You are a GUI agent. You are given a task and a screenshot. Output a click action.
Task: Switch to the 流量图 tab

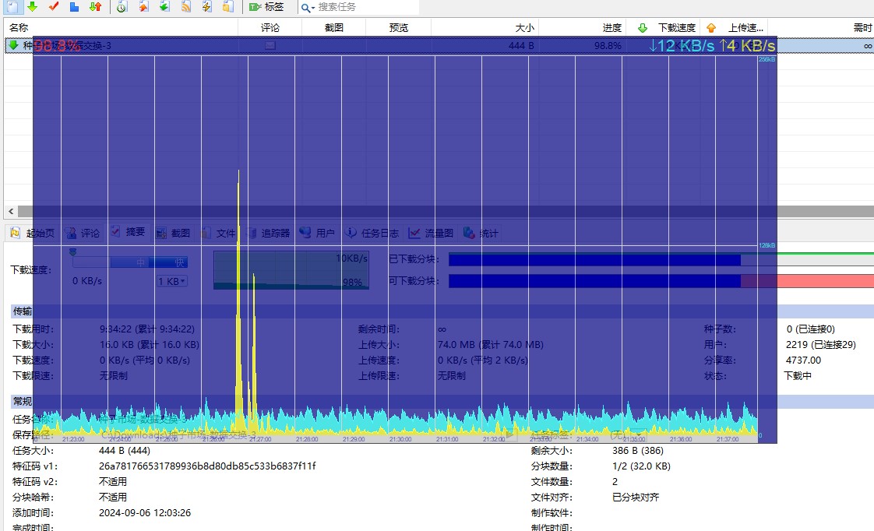pyautogui.click(x=432, y=233)
